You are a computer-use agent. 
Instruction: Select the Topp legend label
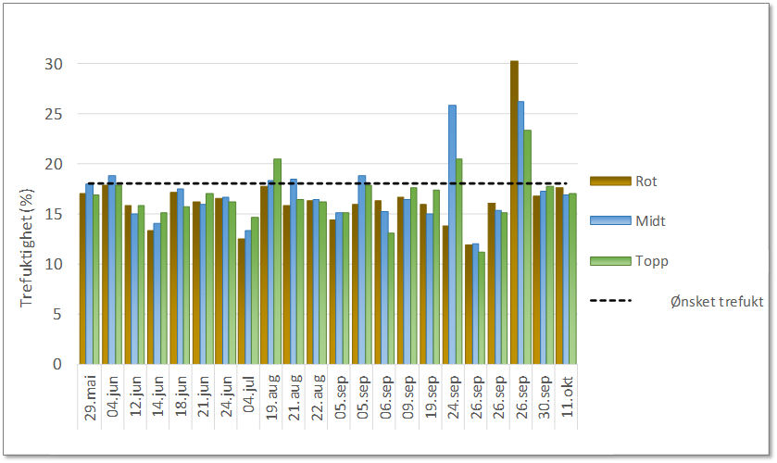point(652,261)
